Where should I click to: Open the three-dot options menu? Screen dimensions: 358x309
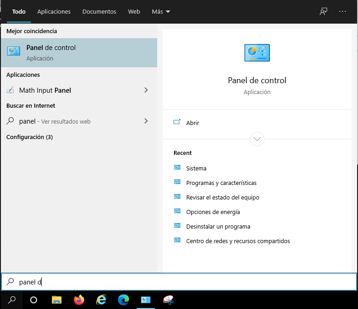343,12
